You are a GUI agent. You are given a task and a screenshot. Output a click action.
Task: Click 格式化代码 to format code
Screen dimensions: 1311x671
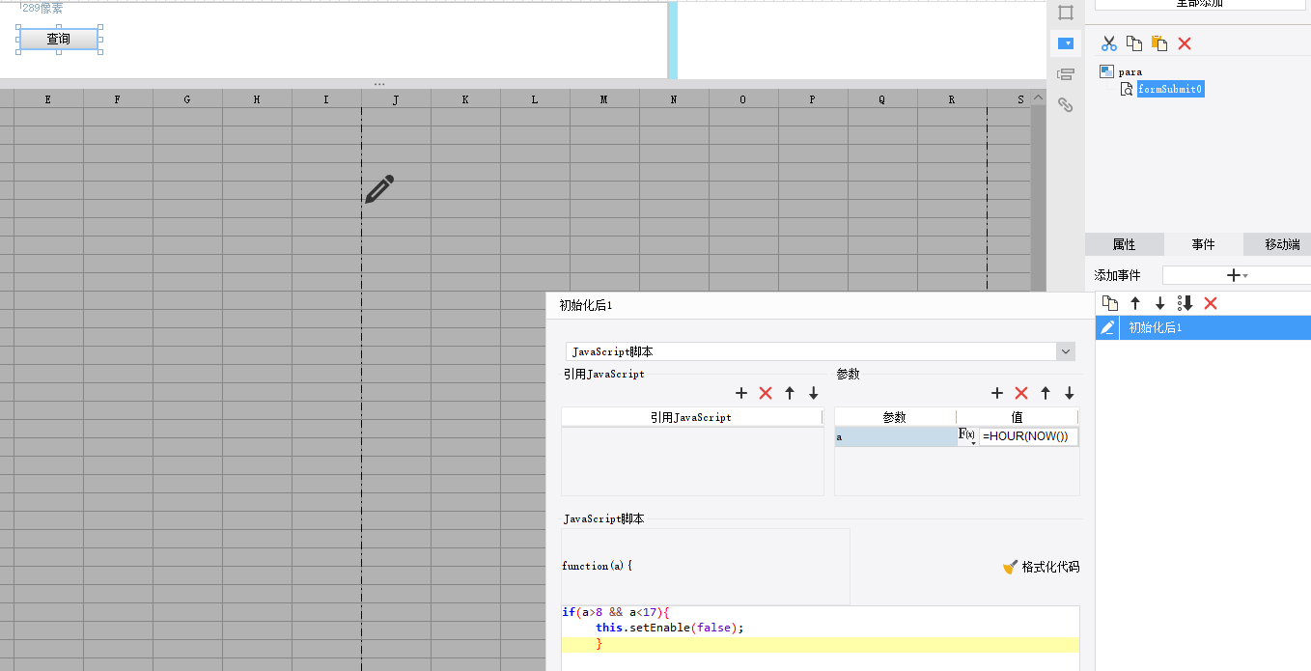point(1042,567)
